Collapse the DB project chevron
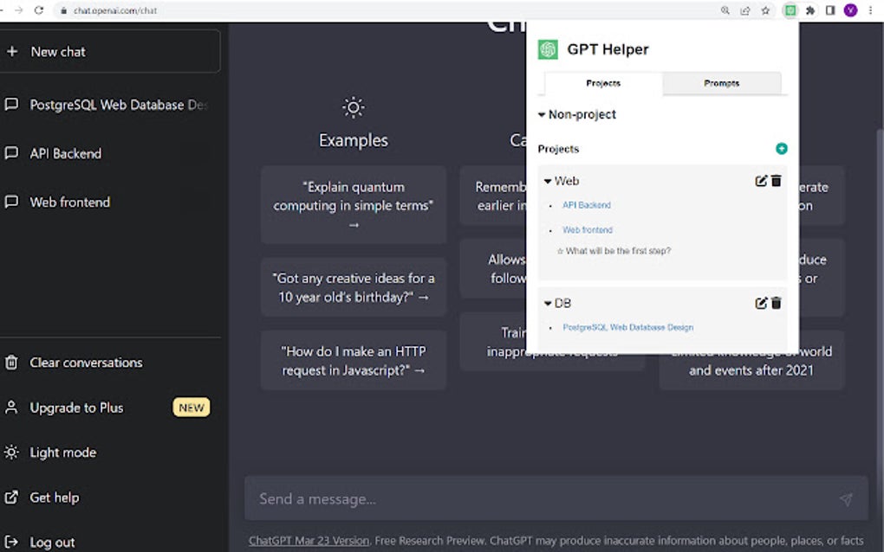Image resolution: width=884 pixels, height=552 pixels. click(547, 303)
